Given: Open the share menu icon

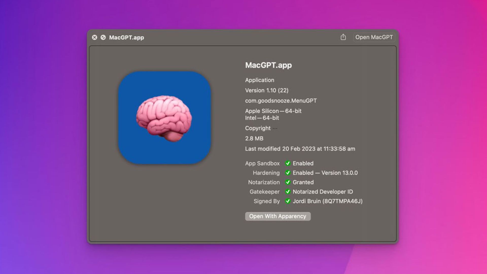Looking at the screenshot, I should (343, 37).
